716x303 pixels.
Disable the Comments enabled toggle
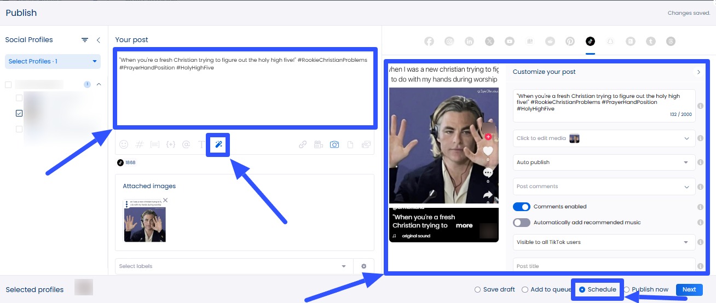[522, 207]
